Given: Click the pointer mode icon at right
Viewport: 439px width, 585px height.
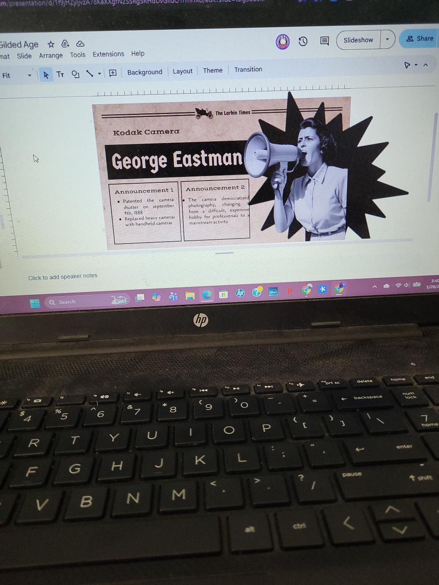Looking at the screenshot, I should pyautogui.click(x=407, y=65).
